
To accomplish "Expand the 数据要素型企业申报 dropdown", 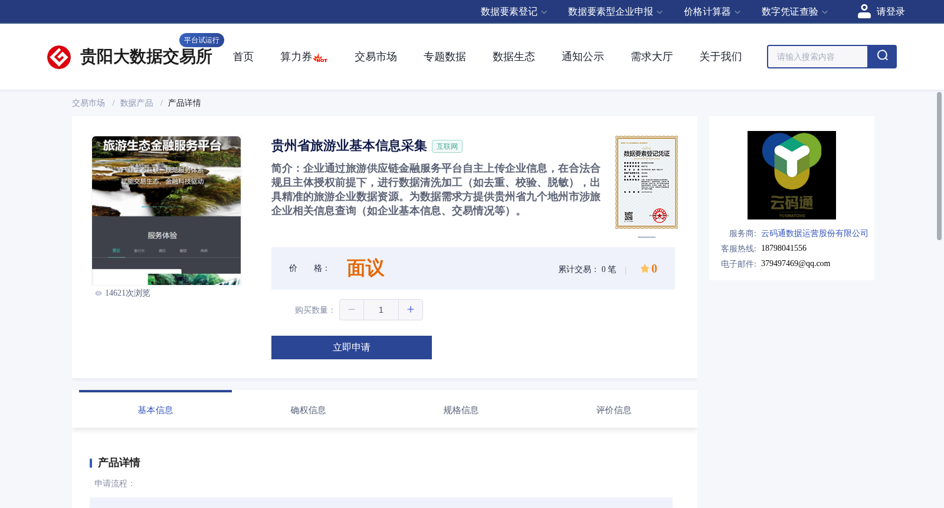I will [615, 12].
